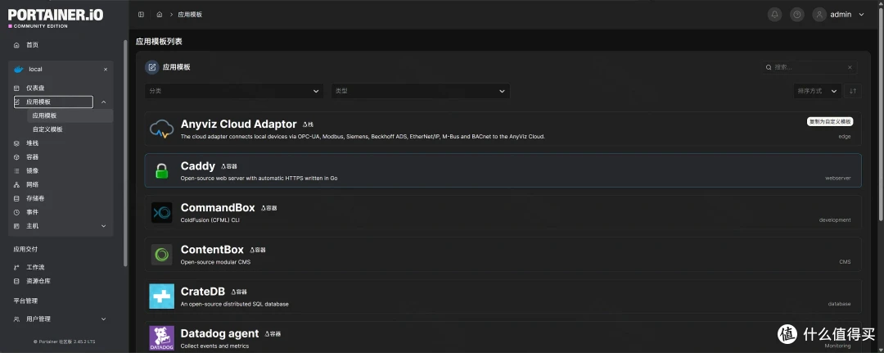The width and height of the screenshot is (884, 353).
Task: Click the Datadog purple dog logo
Action: coord(162,337)
